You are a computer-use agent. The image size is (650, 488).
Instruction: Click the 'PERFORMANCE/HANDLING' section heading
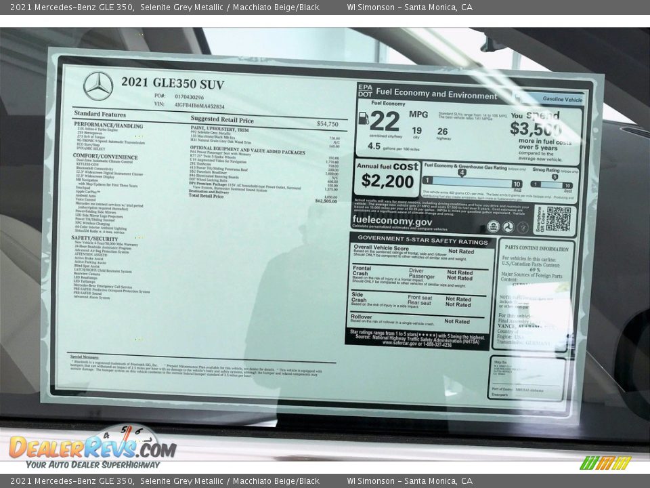pos(108,125)
